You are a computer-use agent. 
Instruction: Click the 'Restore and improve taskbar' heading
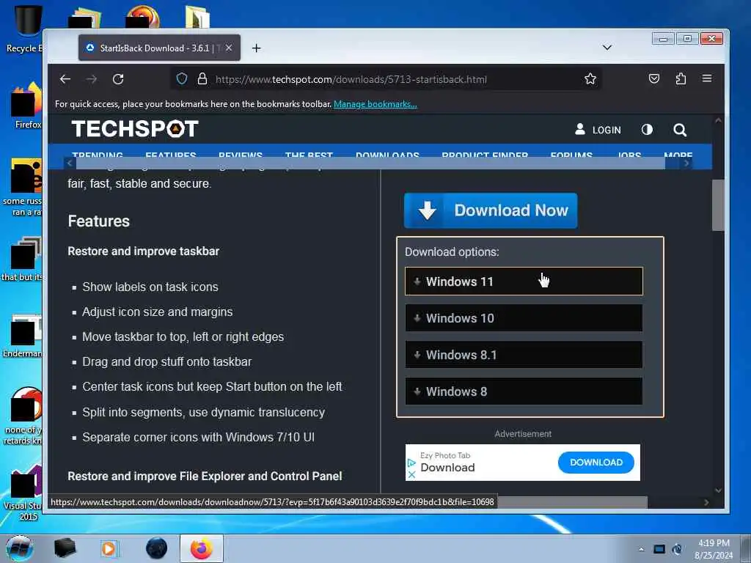143,251
